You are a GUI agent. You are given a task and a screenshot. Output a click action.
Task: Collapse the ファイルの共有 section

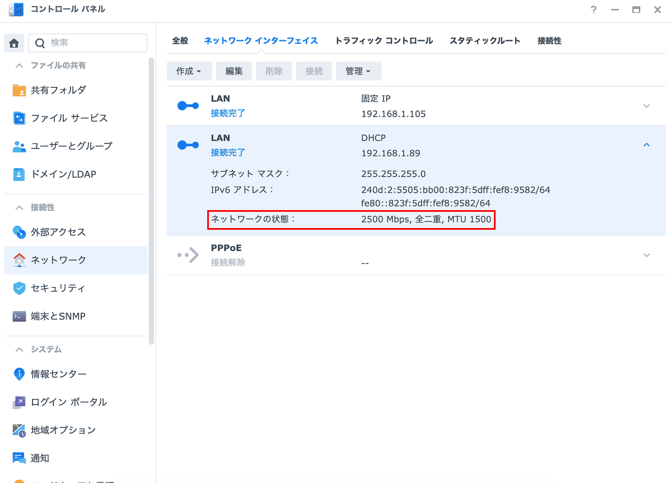tap(20, 66)
